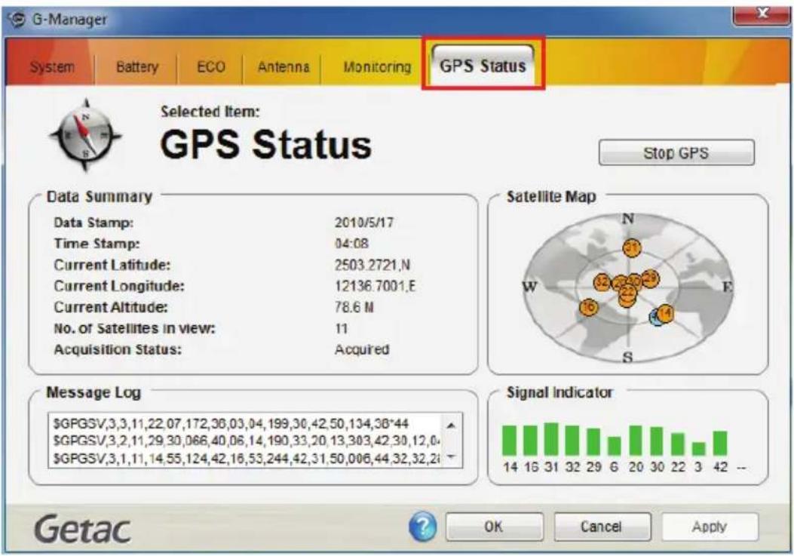Click satellite 31 on the Satellite Map
Screen dimensions: 794x556
coord(631,248)
